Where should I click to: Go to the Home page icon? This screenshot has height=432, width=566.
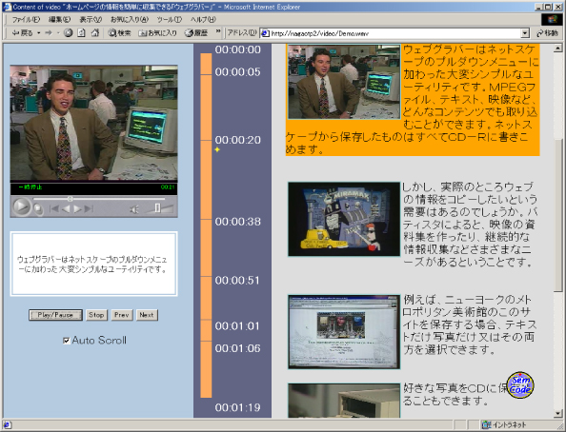(95, 33)
